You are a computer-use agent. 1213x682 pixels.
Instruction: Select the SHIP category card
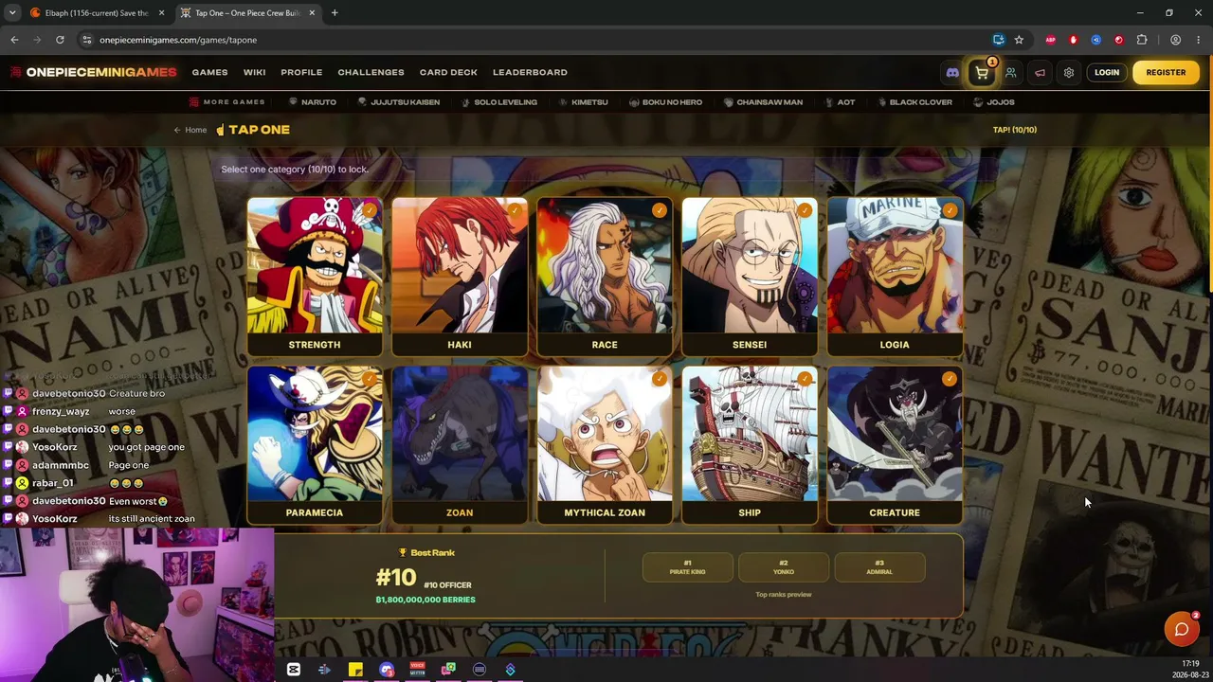pyautogui.click(x=750, y=444)
